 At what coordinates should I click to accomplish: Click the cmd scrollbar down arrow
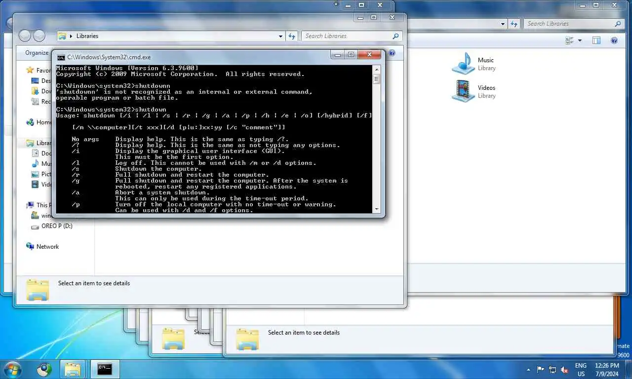point(377,209)
